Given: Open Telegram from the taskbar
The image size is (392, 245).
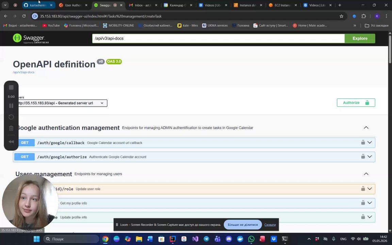Looking at the screenshot, I should point(206,239).
